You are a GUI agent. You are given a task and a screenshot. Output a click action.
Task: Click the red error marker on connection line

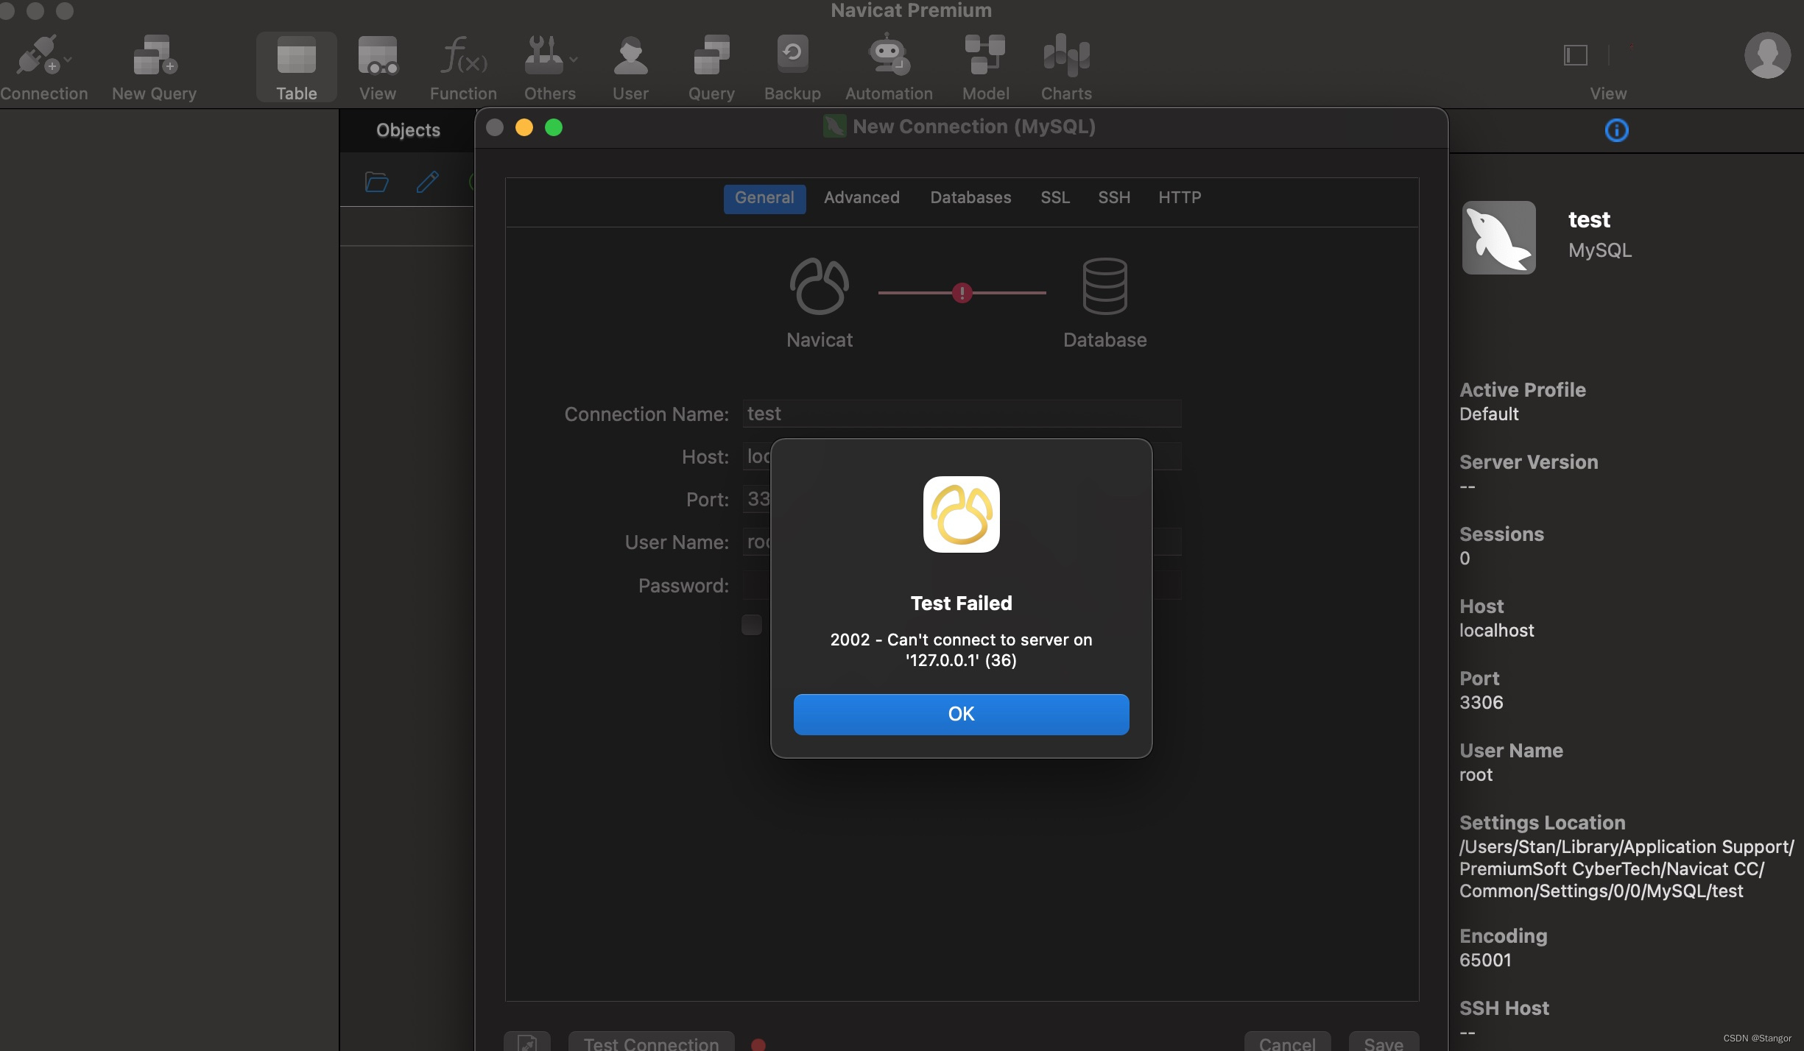point(962,293)
